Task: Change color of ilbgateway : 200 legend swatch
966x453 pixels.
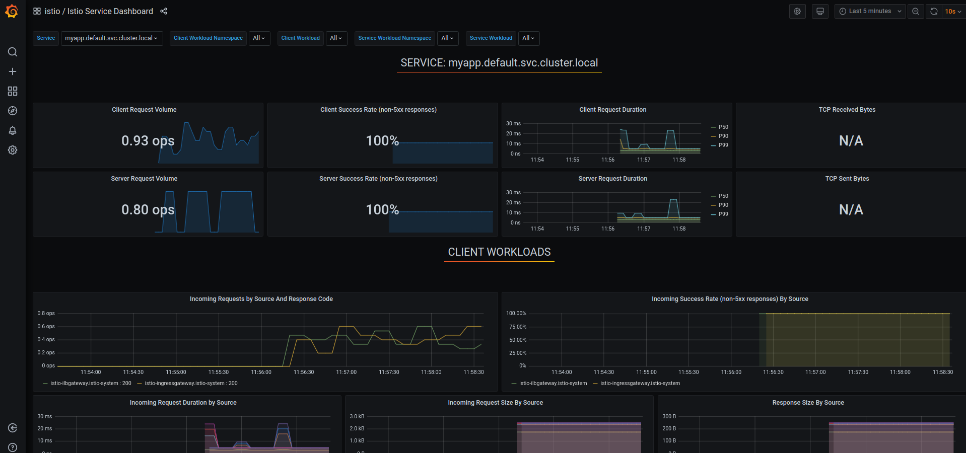Action: click(x=45, y=384)
